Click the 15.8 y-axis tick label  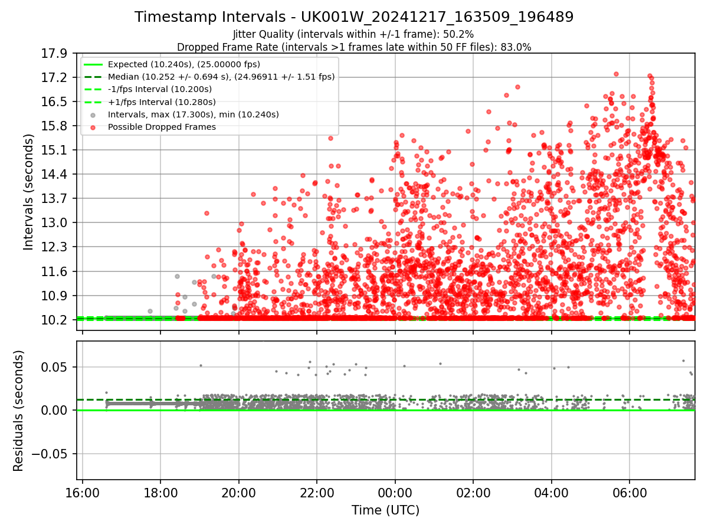tap(55, 126)
